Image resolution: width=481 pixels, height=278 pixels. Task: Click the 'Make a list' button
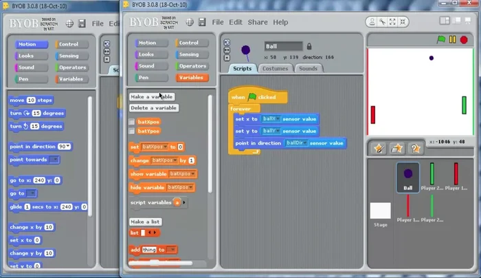[146, 222]
